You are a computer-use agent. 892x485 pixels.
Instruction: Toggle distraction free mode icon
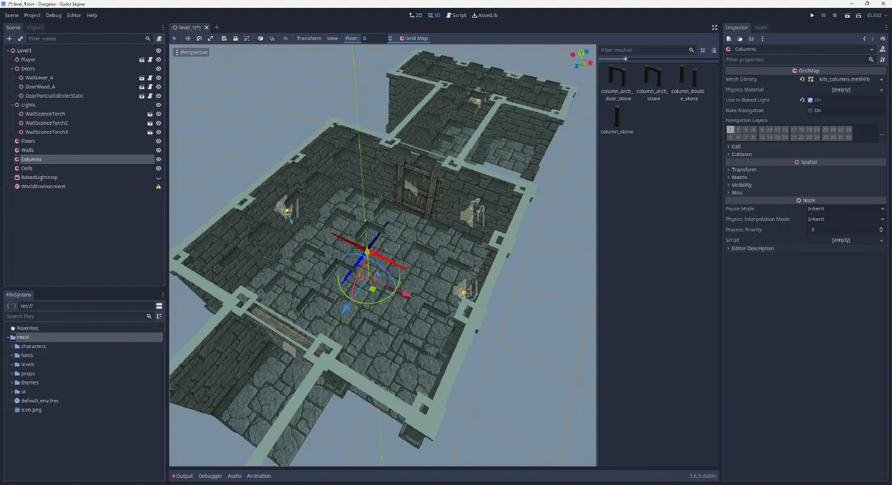714,28
